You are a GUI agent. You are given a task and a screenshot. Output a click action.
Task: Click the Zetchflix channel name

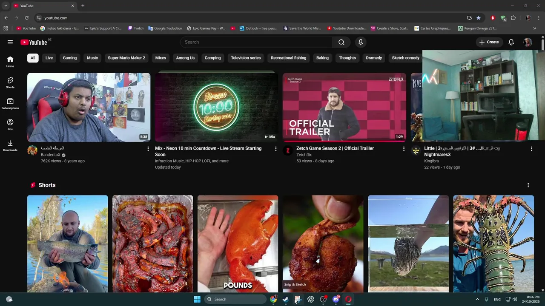(304, 155)
